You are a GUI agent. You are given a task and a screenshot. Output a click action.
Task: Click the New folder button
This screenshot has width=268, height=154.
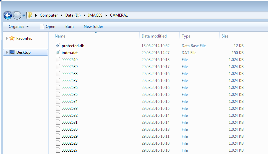[93, 27]
